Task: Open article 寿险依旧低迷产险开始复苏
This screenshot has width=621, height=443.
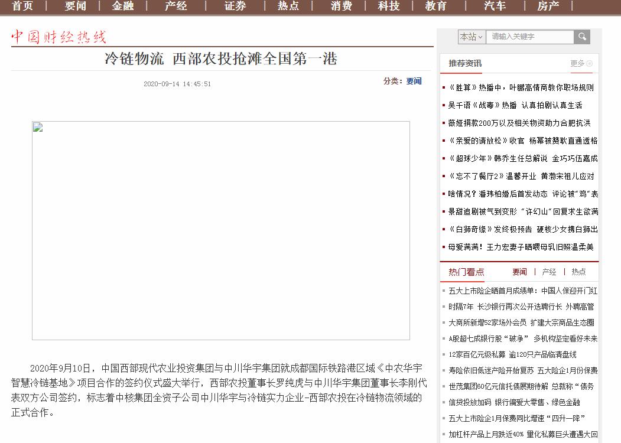Action: (523, 370)
